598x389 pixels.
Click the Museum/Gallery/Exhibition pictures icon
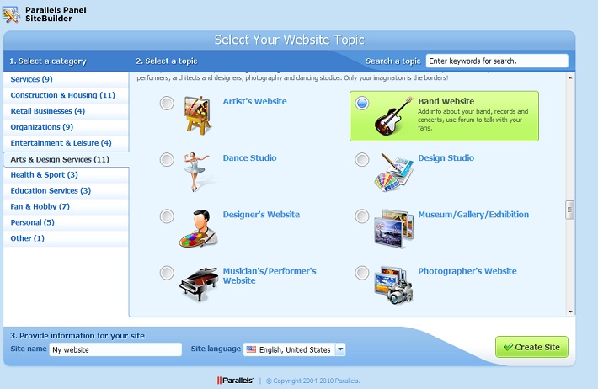point(393,228)
